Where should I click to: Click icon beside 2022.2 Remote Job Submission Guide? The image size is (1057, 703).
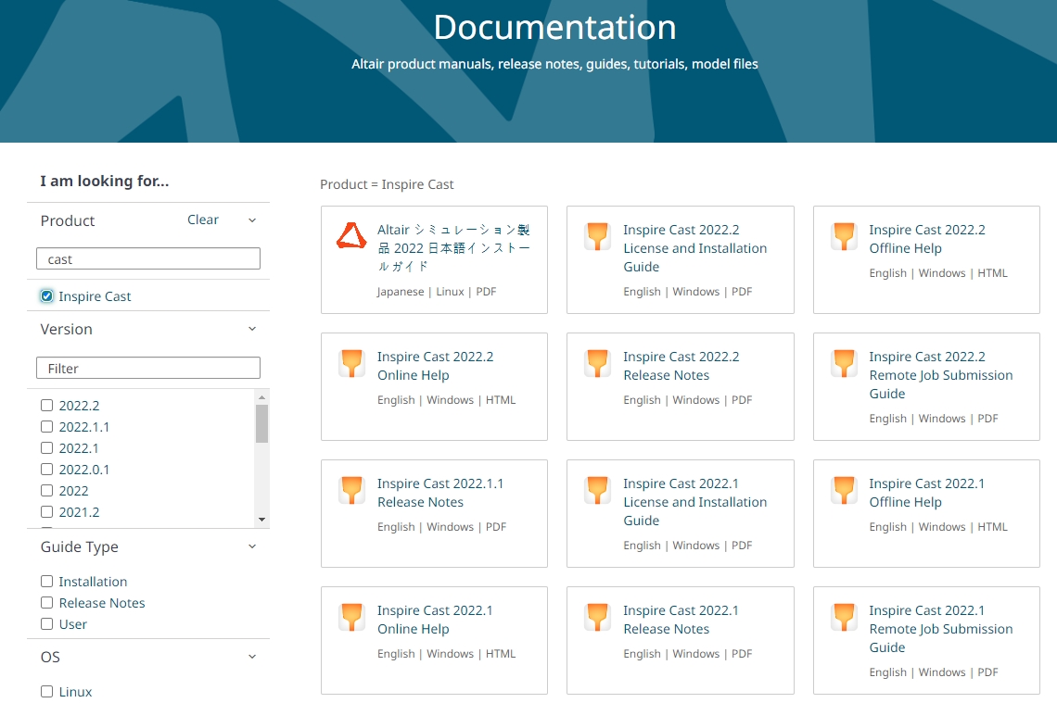[843, 364]
